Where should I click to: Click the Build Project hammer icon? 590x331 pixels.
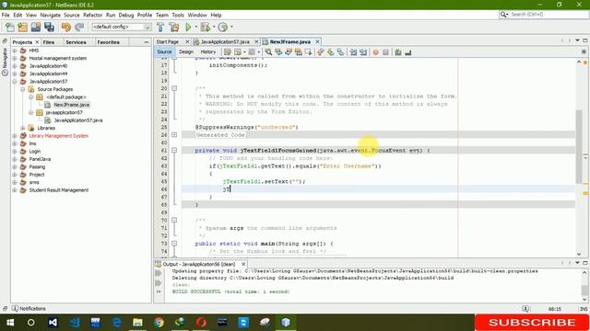click(160, 27)
